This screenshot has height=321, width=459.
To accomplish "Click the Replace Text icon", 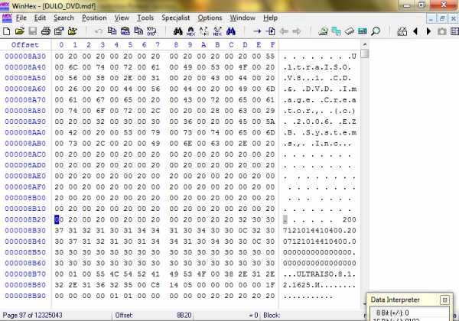I will [x=204, y=31].
